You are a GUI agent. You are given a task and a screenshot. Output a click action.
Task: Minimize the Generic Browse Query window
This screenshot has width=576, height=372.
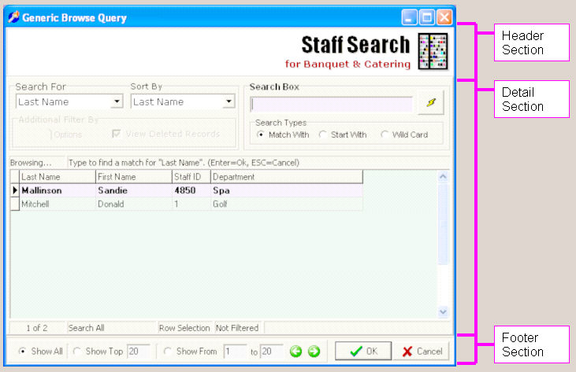(x=410, y=17)
